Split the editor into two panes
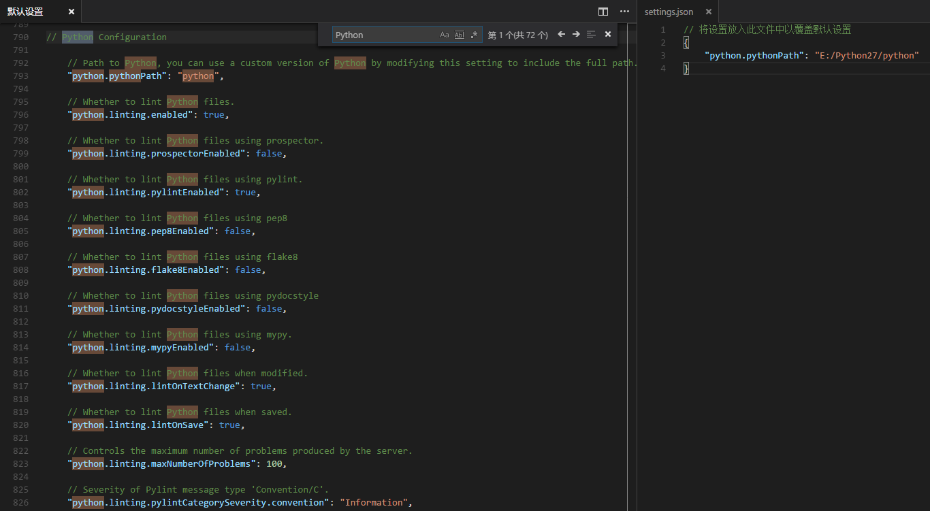930x511 pixels. click(x=603, y=12)
